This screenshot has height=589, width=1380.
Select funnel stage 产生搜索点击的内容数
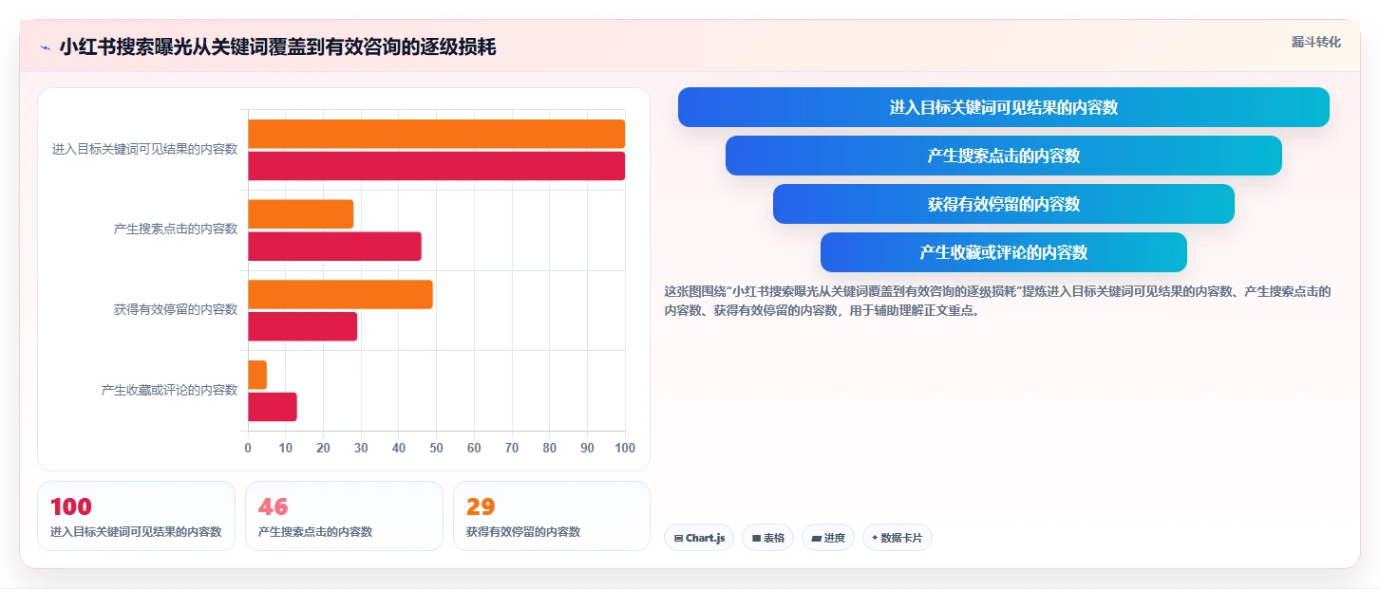pos(1004,156)
